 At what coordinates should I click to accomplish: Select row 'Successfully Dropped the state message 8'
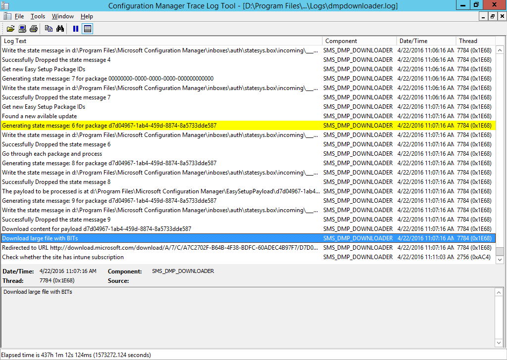pyautogui.click(x=248, y=182)
